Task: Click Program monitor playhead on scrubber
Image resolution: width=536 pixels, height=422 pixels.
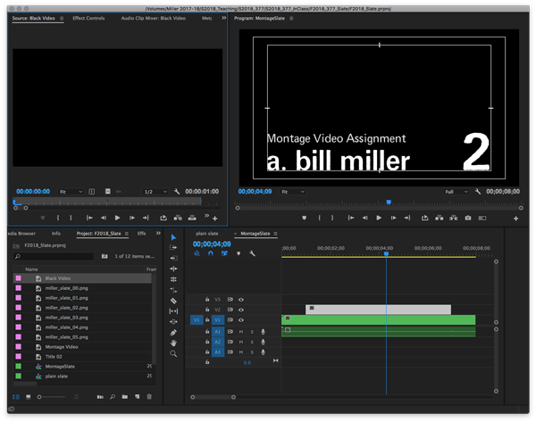Action: [389, 203]
